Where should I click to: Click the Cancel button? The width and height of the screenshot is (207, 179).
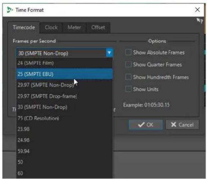pos(182,125)
